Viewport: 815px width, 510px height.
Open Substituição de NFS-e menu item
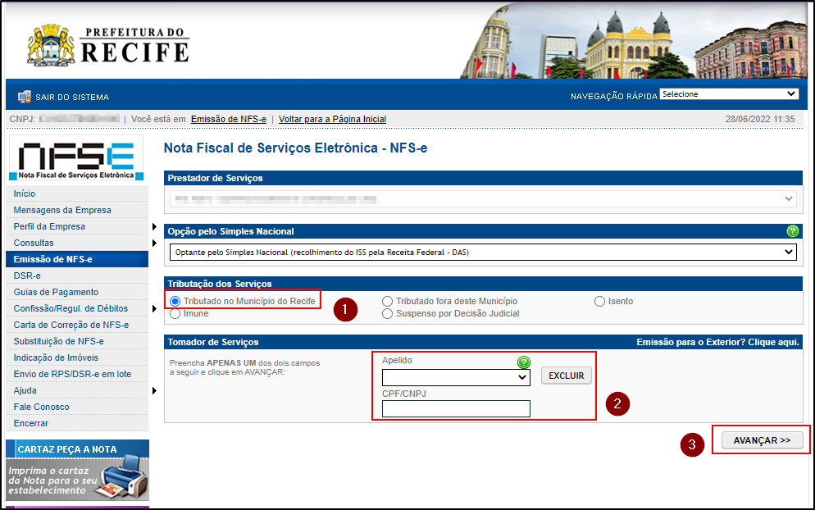tap(59, 342)
